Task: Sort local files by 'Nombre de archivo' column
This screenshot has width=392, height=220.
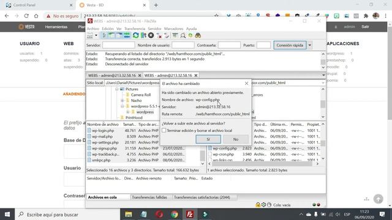Action: pos(103,124)
